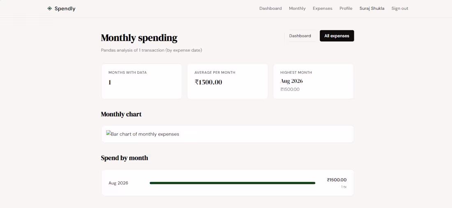Open the Dashboard link in top navigation

tap(270, 8)
